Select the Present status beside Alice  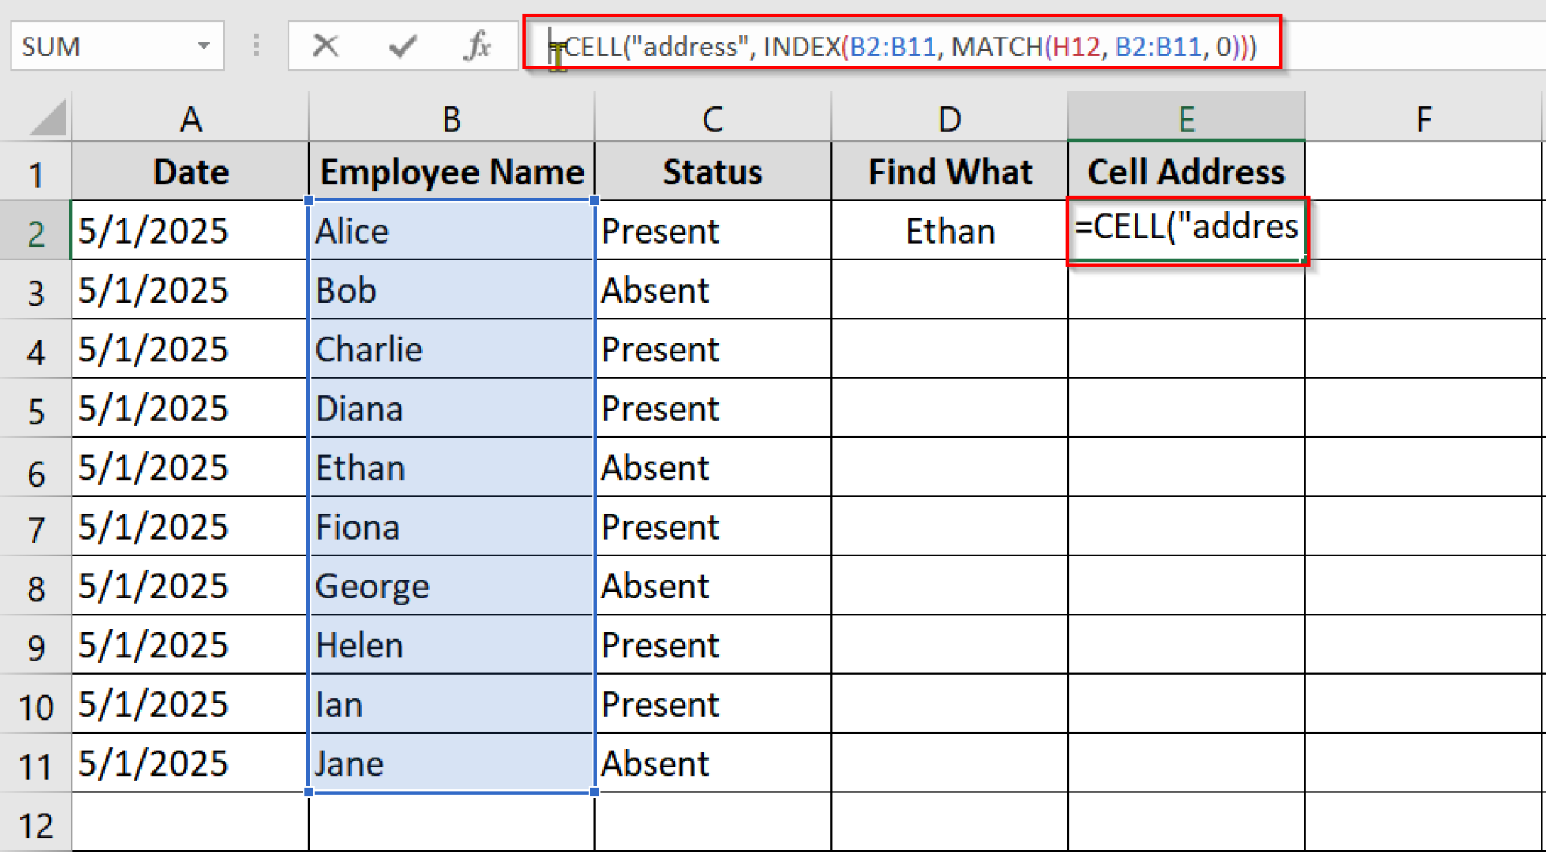click(x=713, y=231)
